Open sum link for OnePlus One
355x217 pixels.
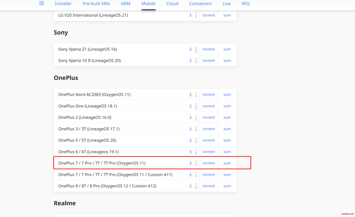click(227, 106)
